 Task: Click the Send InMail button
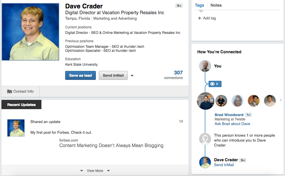(113, 75)
